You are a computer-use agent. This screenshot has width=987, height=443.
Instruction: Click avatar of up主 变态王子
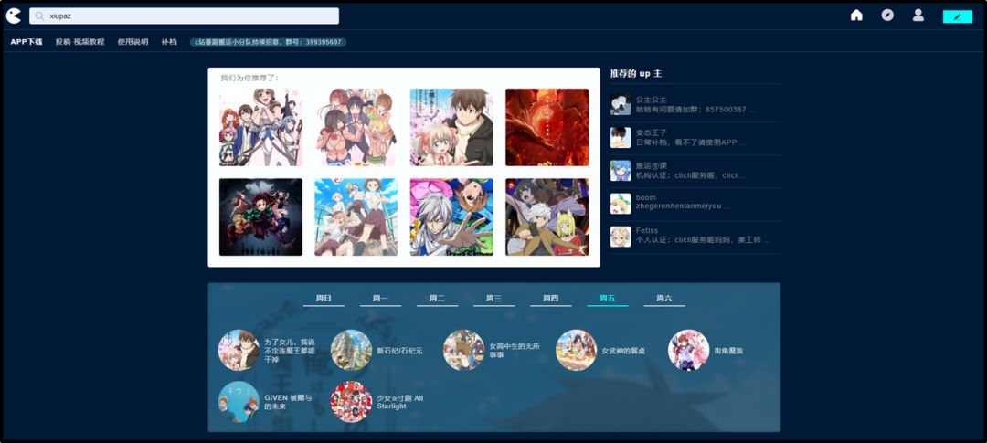(620, 137)
